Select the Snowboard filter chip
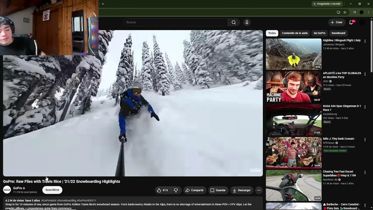Viewport: 373px width, 210px height. tap(338, 33)
